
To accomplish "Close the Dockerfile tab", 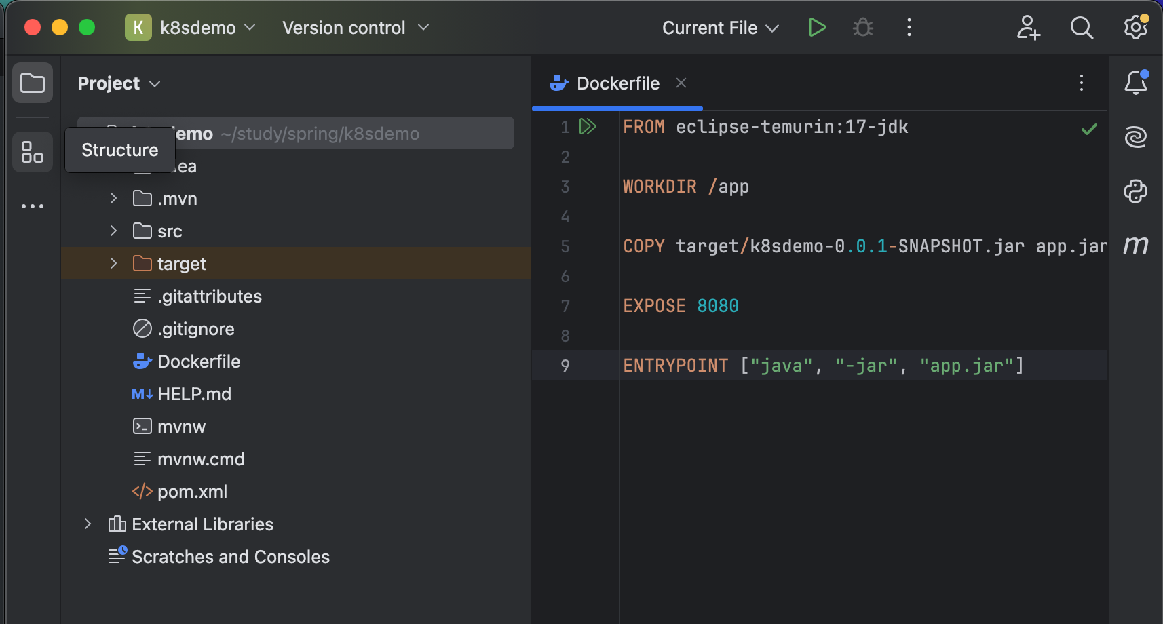I will (x=681, y=83).
